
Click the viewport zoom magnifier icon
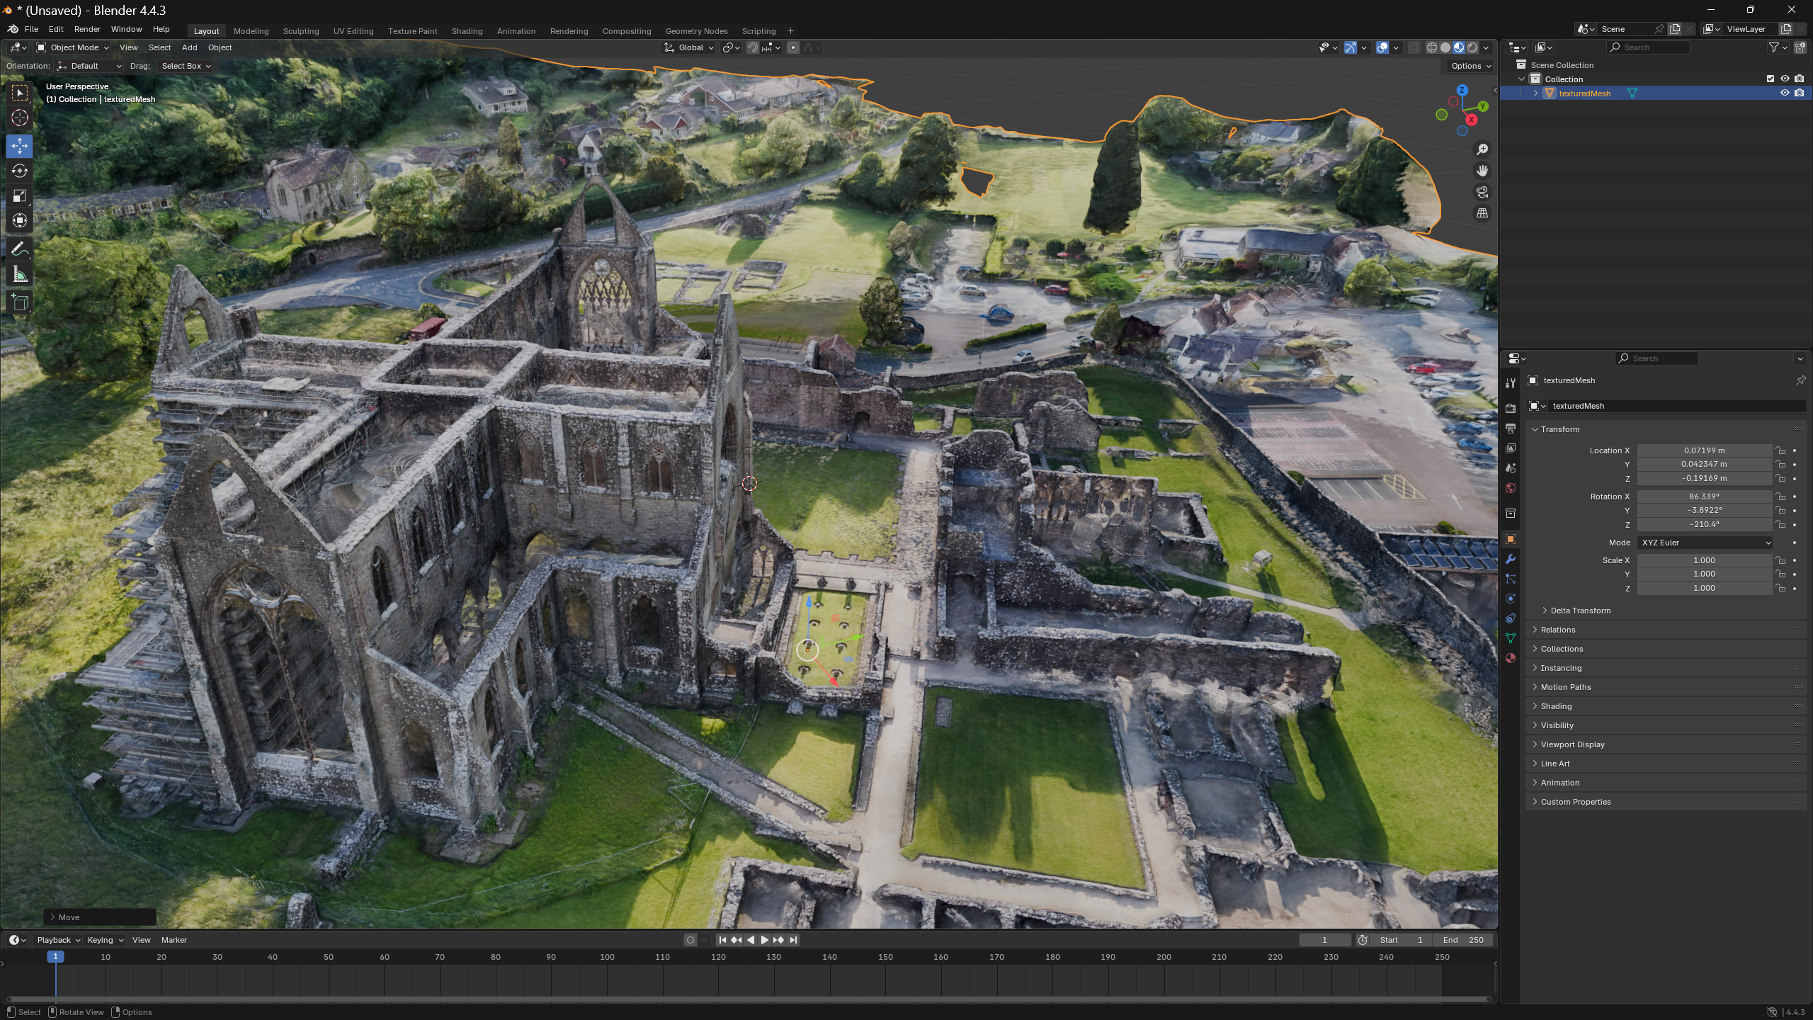[x=1482, y=149]
